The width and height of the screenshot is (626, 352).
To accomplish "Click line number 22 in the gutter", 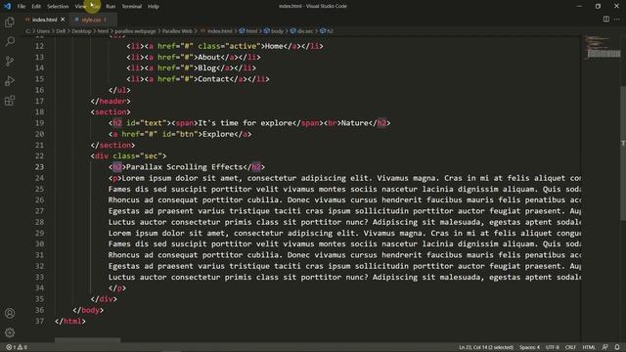I will coord(39,156).
